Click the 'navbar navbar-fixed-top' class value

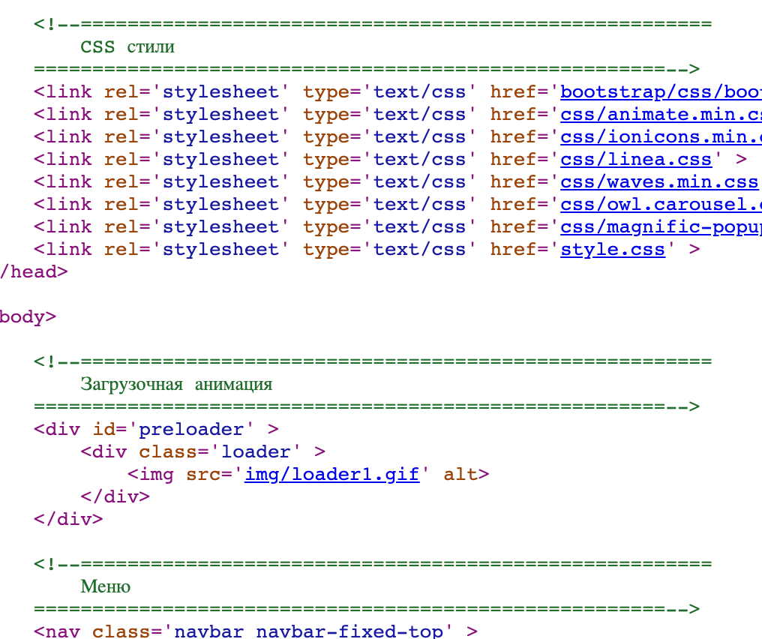[308, 631]
